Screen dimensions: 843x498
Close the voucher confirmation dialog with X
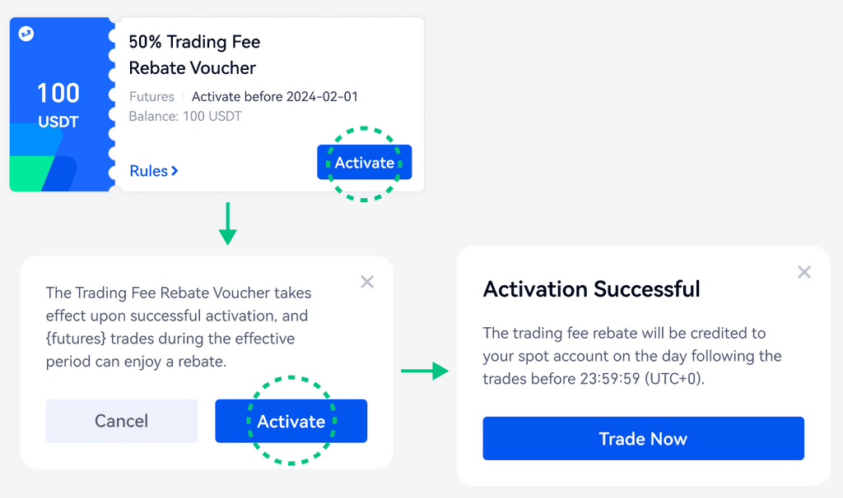click(x=367, y=282)
